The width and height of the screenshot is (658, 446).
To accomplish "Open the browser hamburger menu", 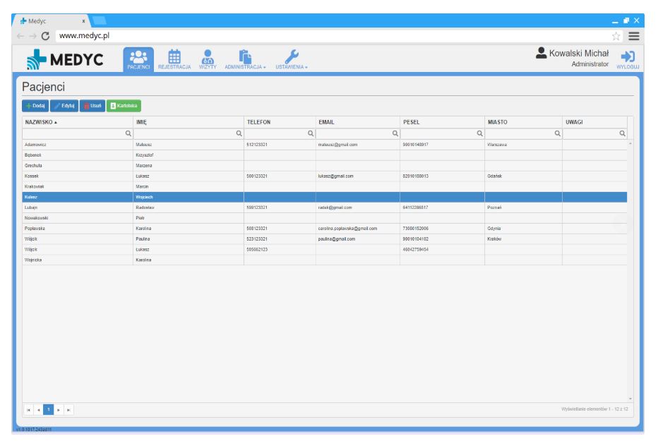I will (634, 35).
